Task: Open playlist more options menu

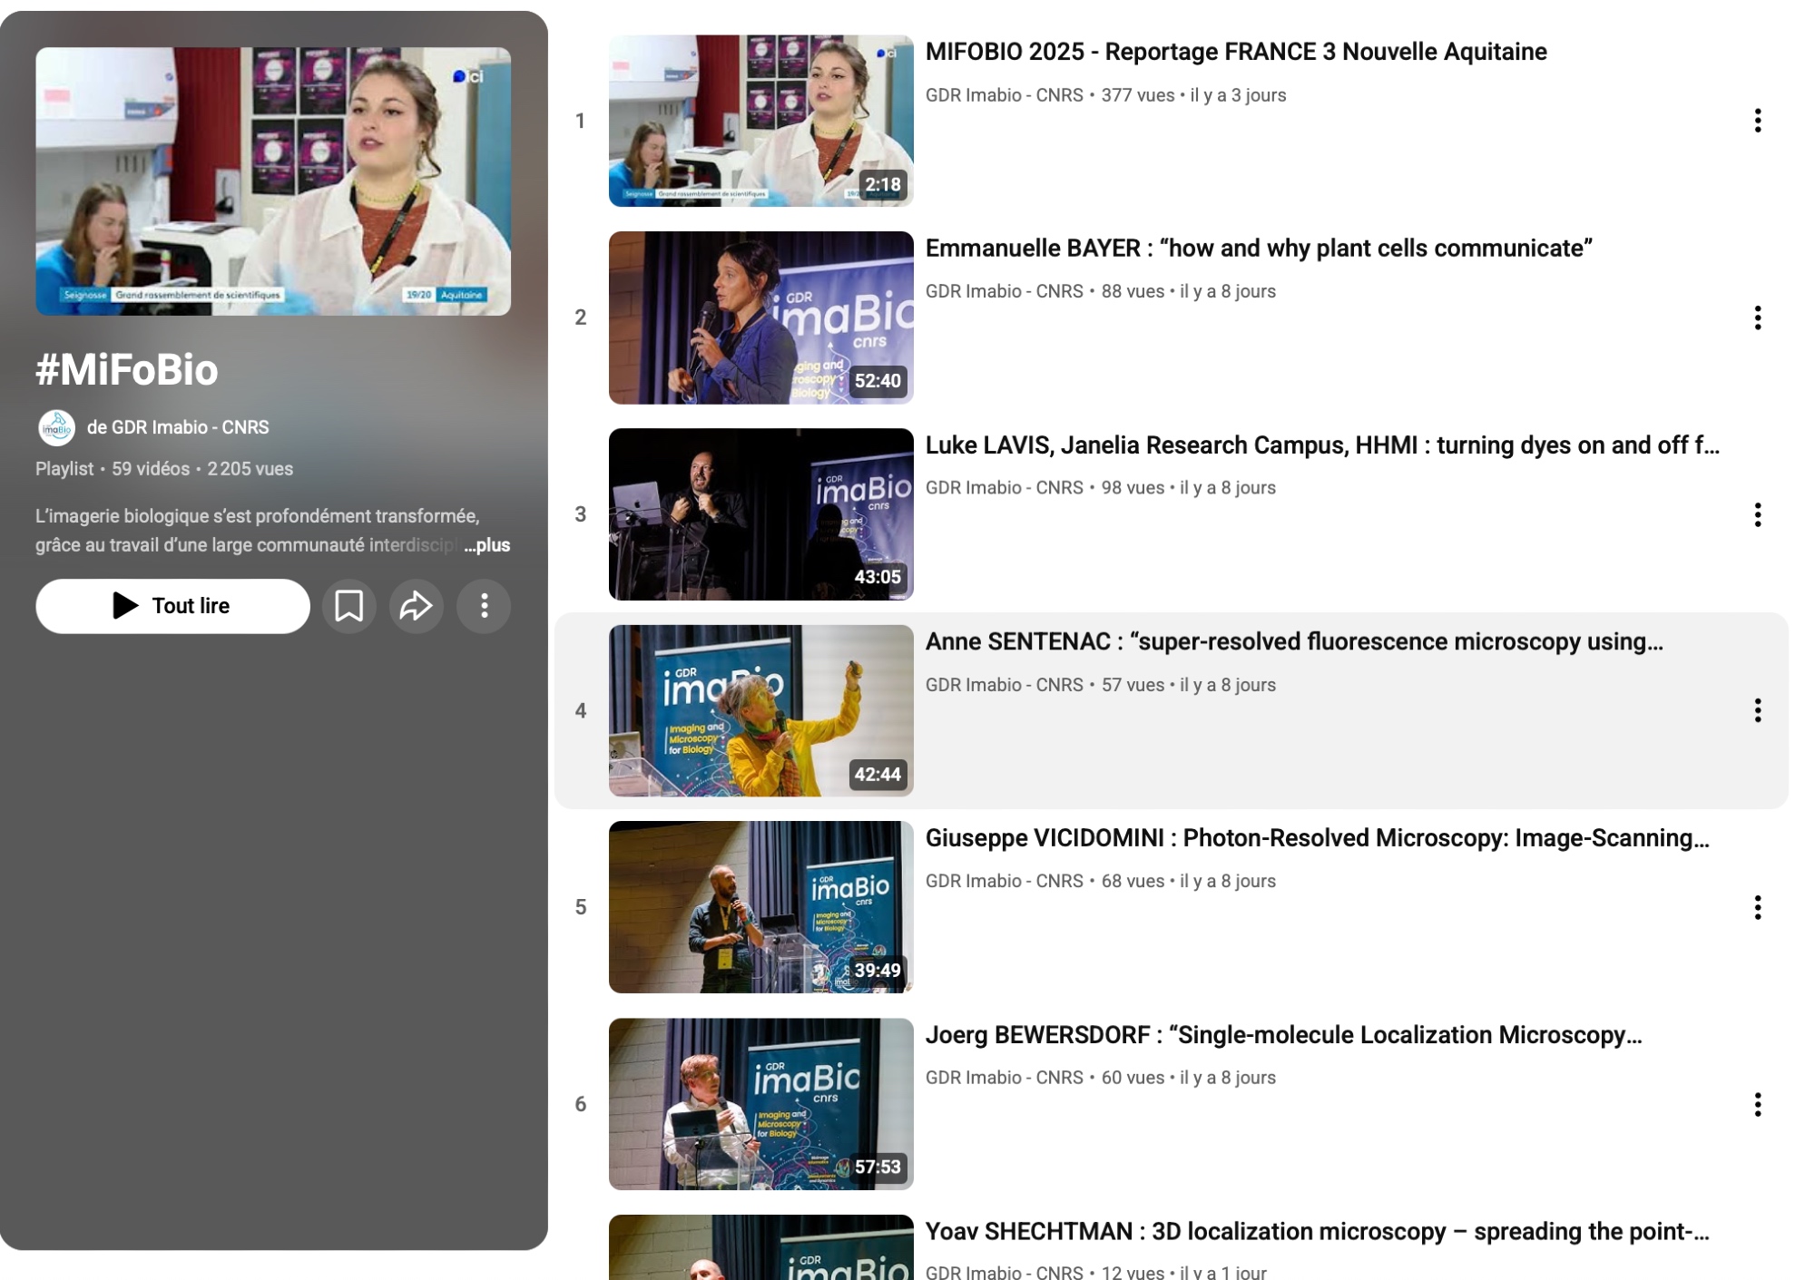Action: tap(484, 606)
